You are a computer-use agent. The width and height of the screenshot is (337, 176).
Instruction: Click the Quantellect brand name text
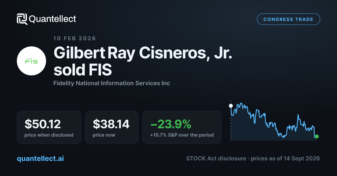tap(53, 19)
